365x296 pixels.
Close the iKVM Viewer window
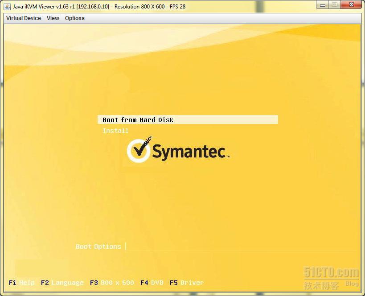pos(352,5)
